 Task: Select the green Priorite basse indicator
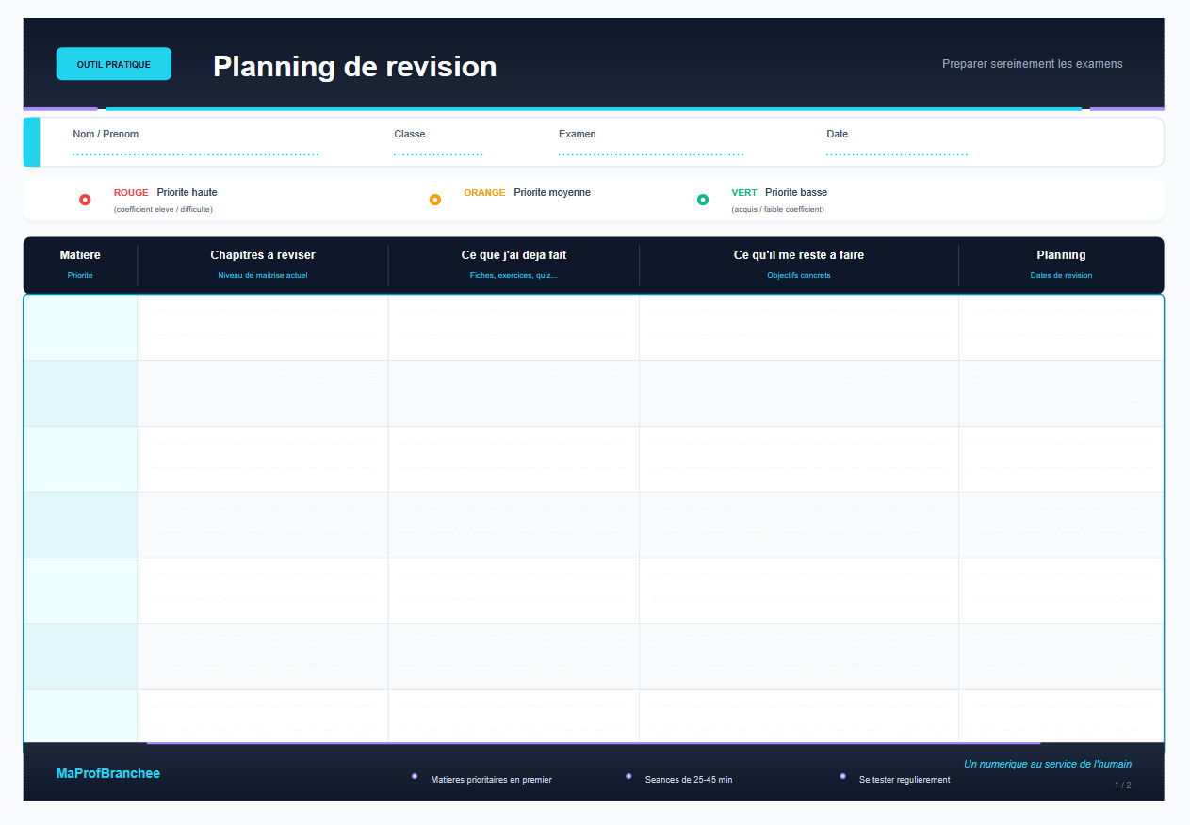coord(703,199)
